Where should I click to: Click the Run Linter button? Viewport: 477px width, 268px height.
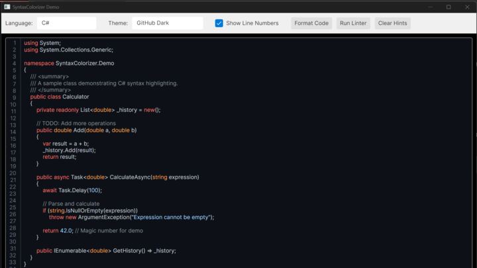click(x=353, y=23)
